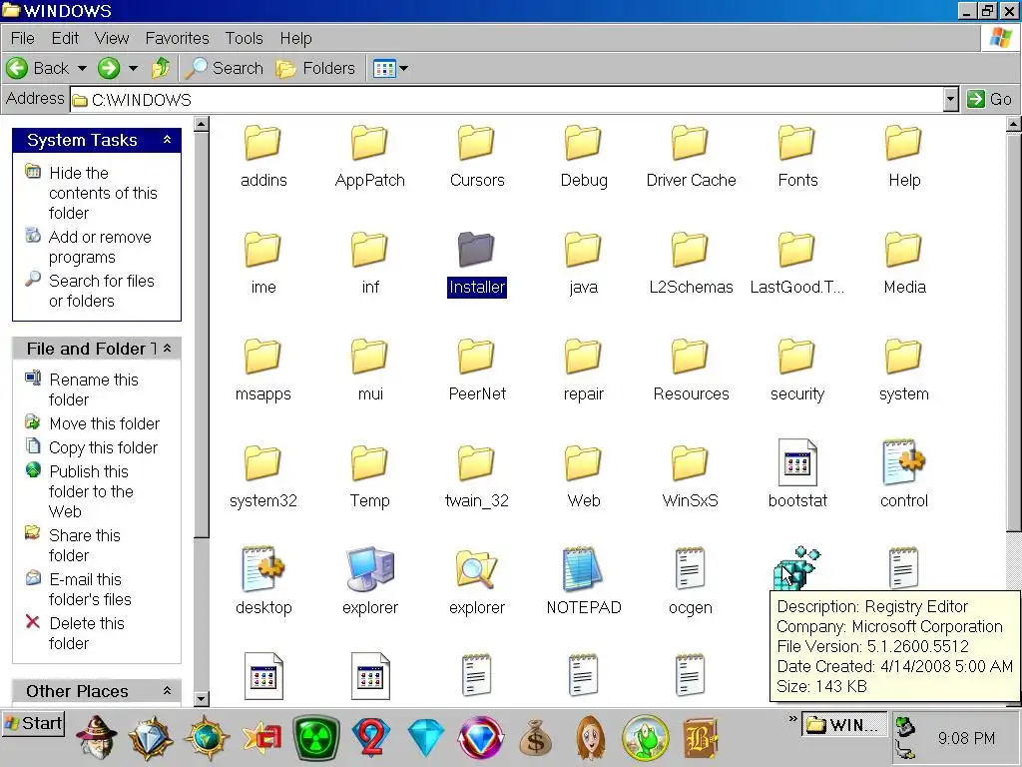Click task pane scrollbar up arrow
The image size is (1022, 767).
201,124
